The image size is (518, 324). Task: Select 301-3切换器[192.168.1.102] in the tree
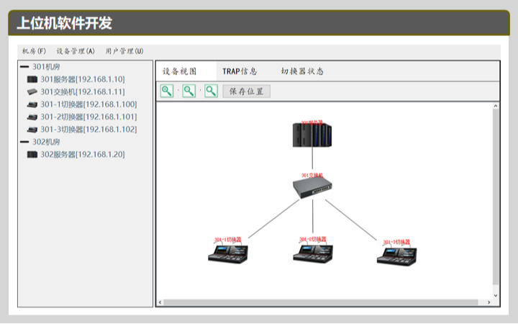click(x=88, y=130)
